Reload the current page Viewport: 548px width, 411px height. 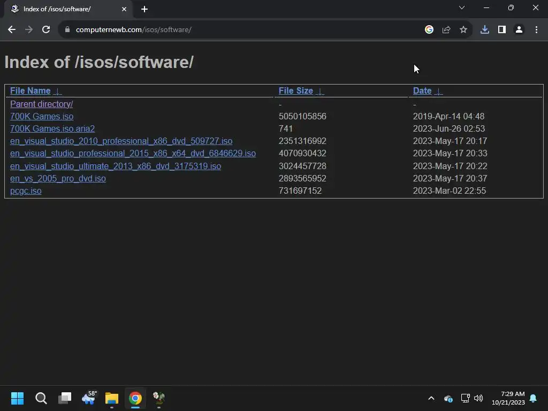click(x=46, y=30)
